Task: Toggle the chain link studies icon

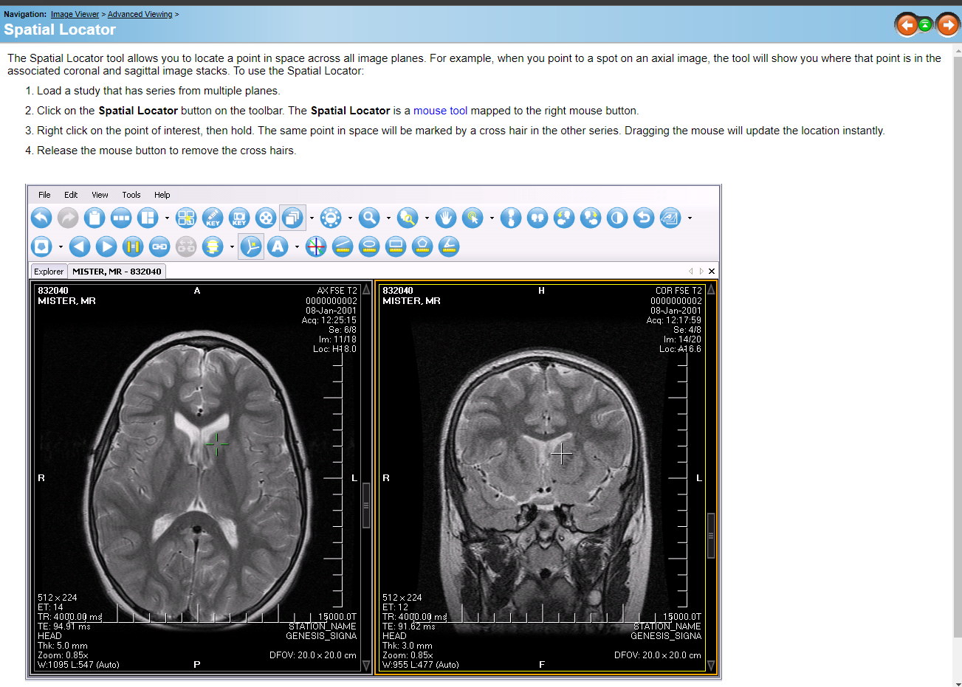Action: 159,246
